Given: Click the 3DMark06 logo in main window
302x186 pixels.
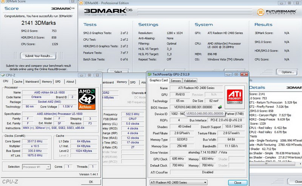Looking at the screenshot, I should [108, 12].
